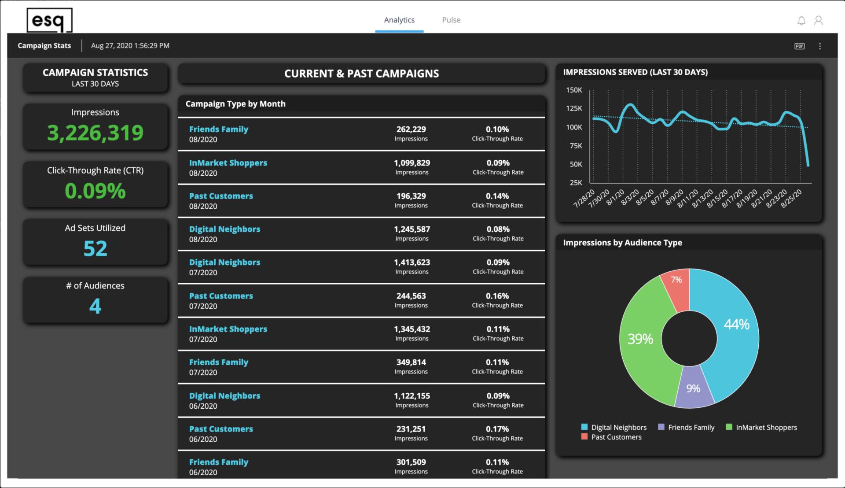Image resolution: width=845 pixels, height=488 pixels.
Task: Open the user profile icon
Action: (x=819, y=20)
